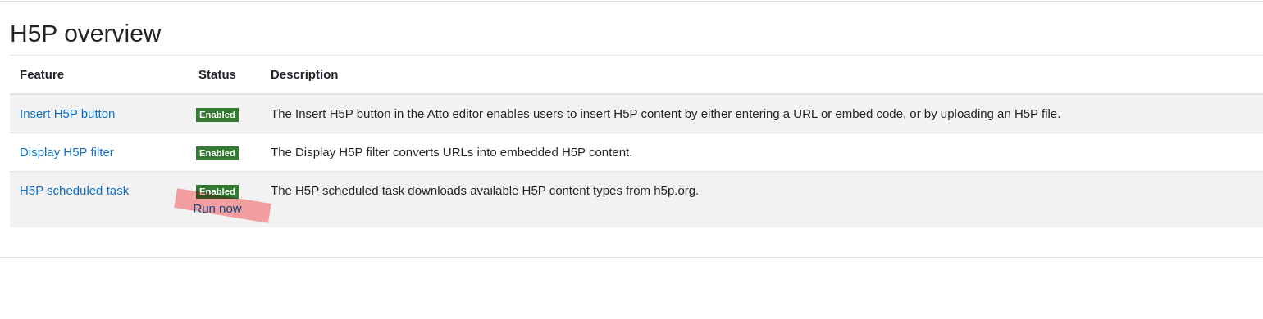Click Enabled badge for H5P scheduled task

(x=217, y=191)
